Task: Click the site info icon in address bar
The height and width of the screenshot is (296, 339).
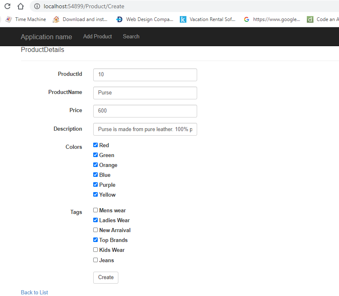Action: click(x=37, y=6)
